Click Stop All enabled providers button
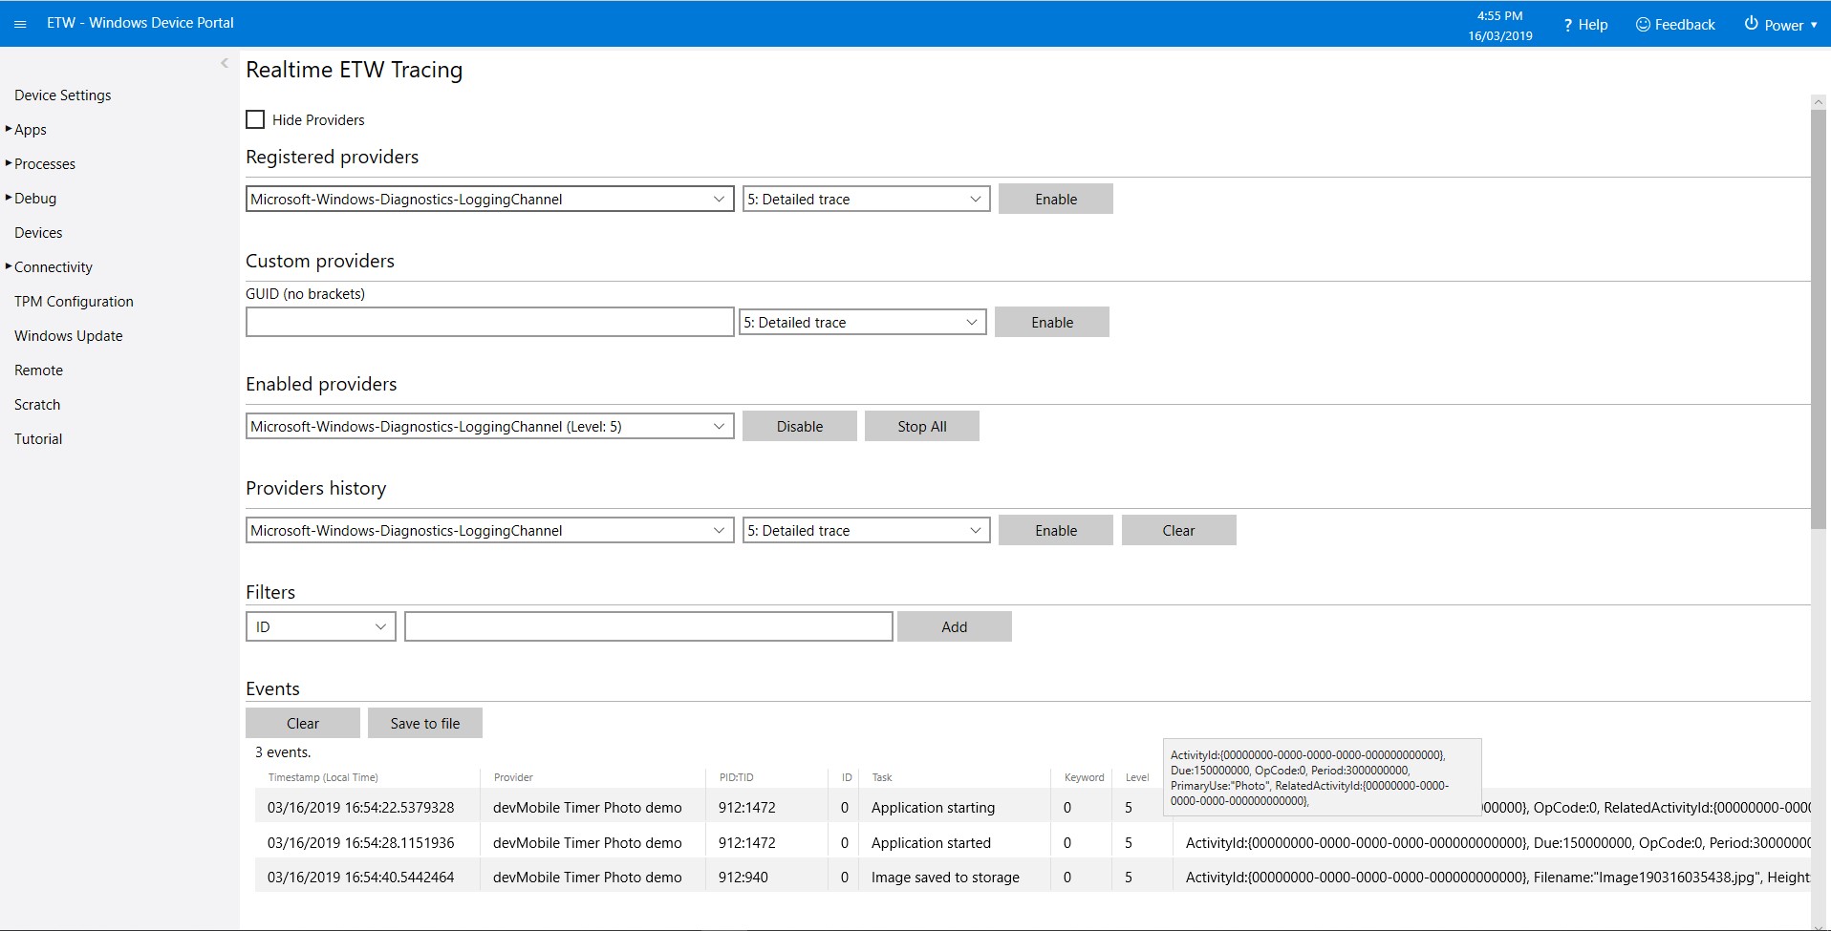1831x931 pixels. [921, 426]
